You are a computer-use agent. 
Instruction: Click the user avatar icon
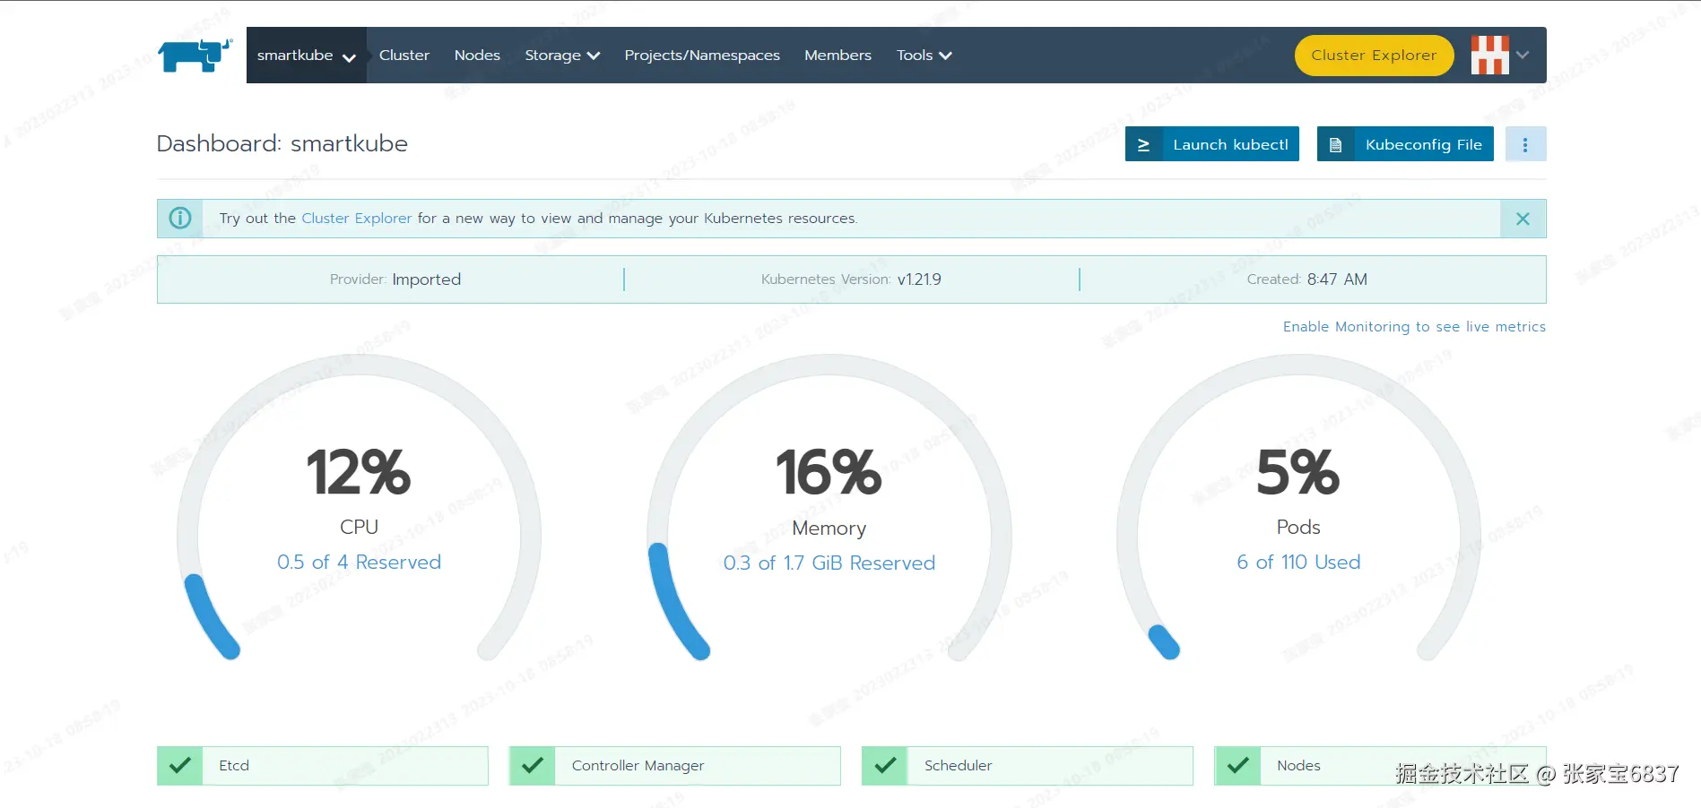(x=1489, y=56)
